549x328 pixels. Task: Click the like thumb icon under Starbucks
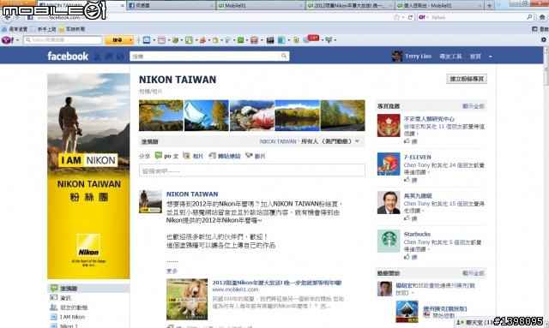point(407,257)
